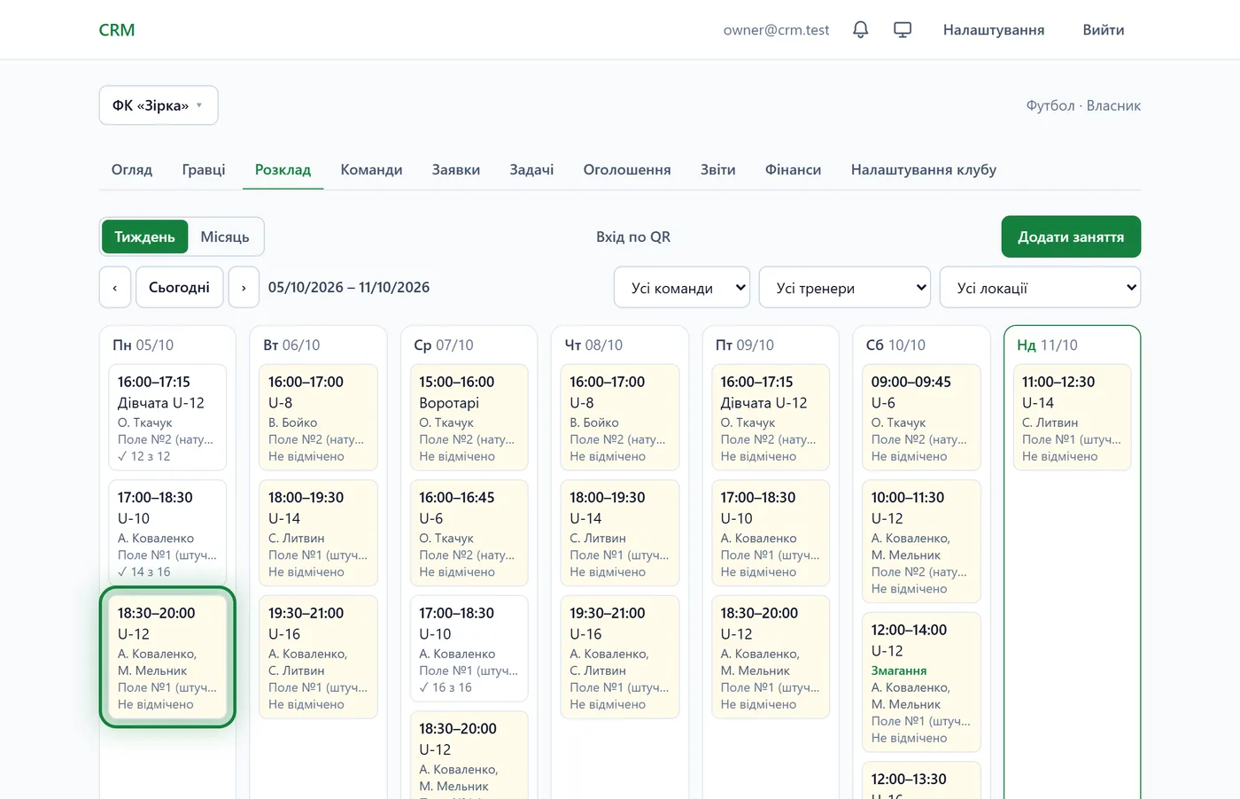
Task: Open the Налаштування клубу tab
Action: [924, 169]
